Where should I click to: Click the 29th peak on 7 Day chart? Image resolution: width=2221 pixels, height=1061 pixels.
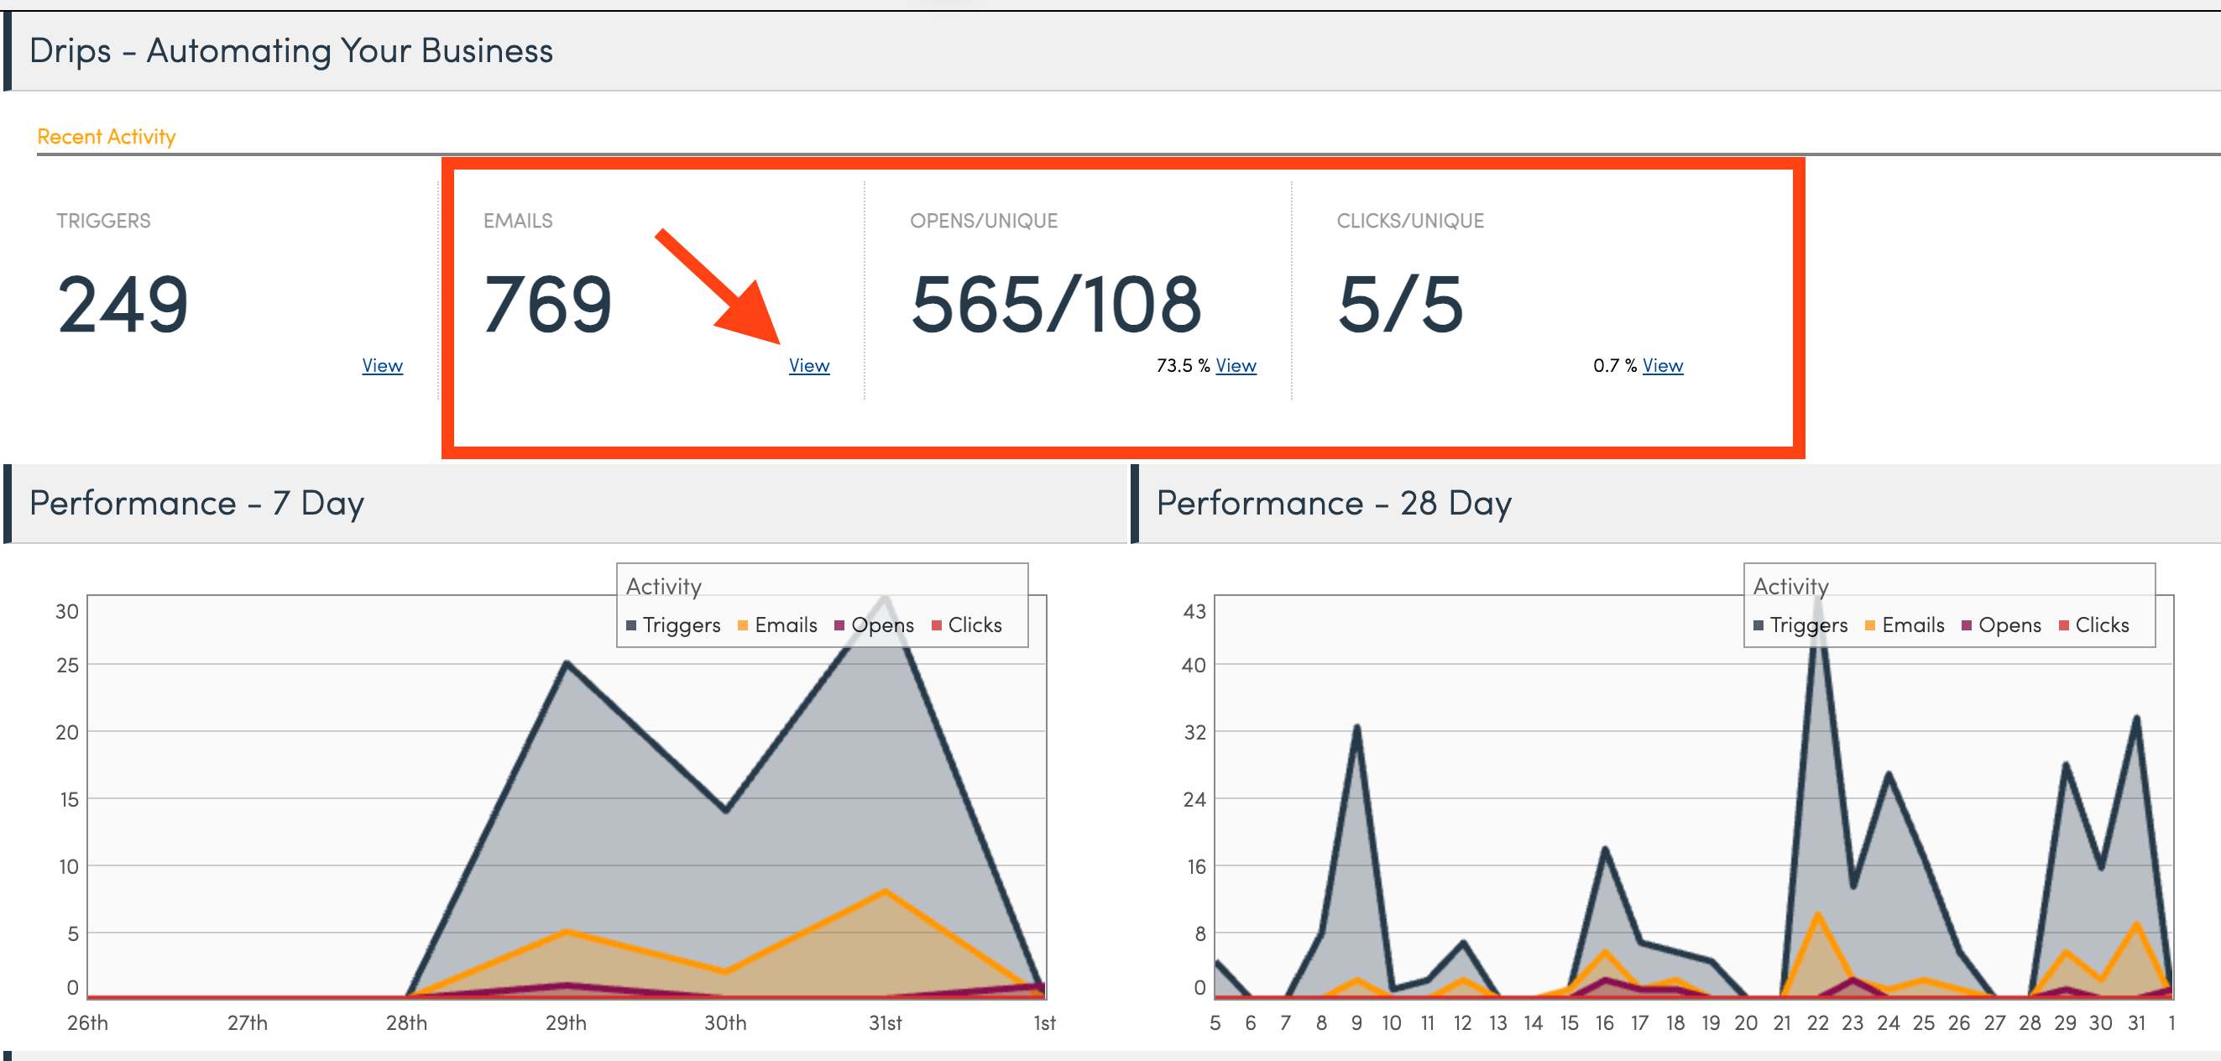click(x=567, y=663)
